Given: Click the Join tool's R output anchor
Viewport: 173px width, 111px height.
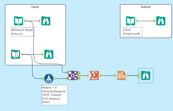Looking at the screenshot, I should pyautogui.click(x=79, y=78).
